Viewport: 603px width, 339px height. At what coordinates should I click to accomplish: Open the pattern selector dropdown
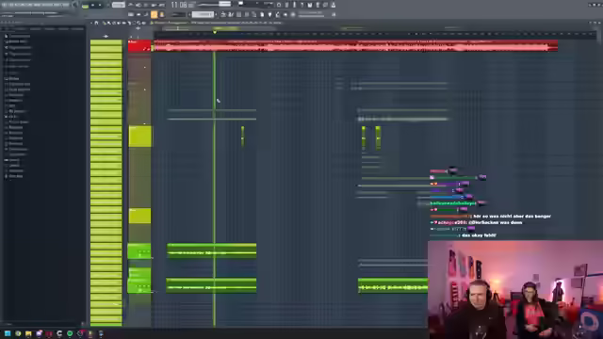(203, 15)
